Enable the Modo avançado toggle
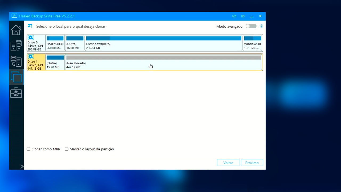 (251, 26)
